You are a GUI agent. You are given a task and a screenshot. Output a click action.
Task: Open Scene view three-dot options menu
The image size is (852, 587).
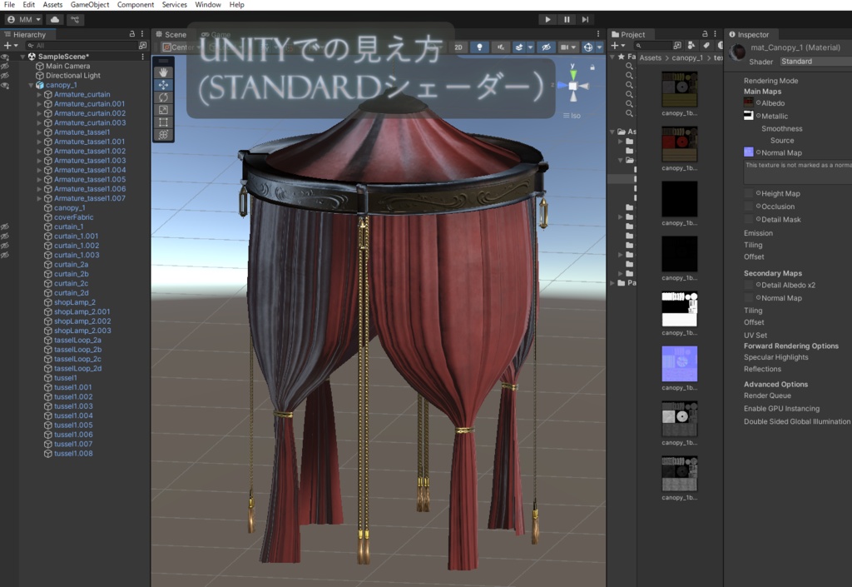coord(598,33)
